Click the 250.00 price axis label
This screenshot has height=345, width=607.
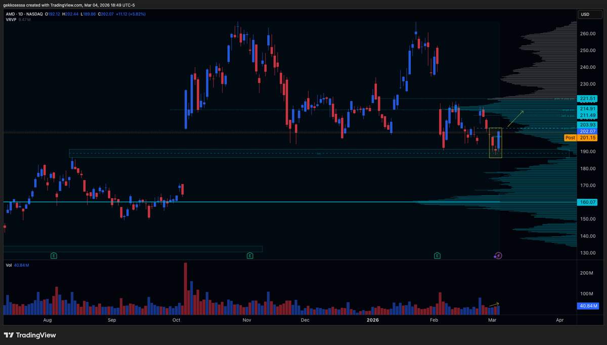[x=587, y=51]
